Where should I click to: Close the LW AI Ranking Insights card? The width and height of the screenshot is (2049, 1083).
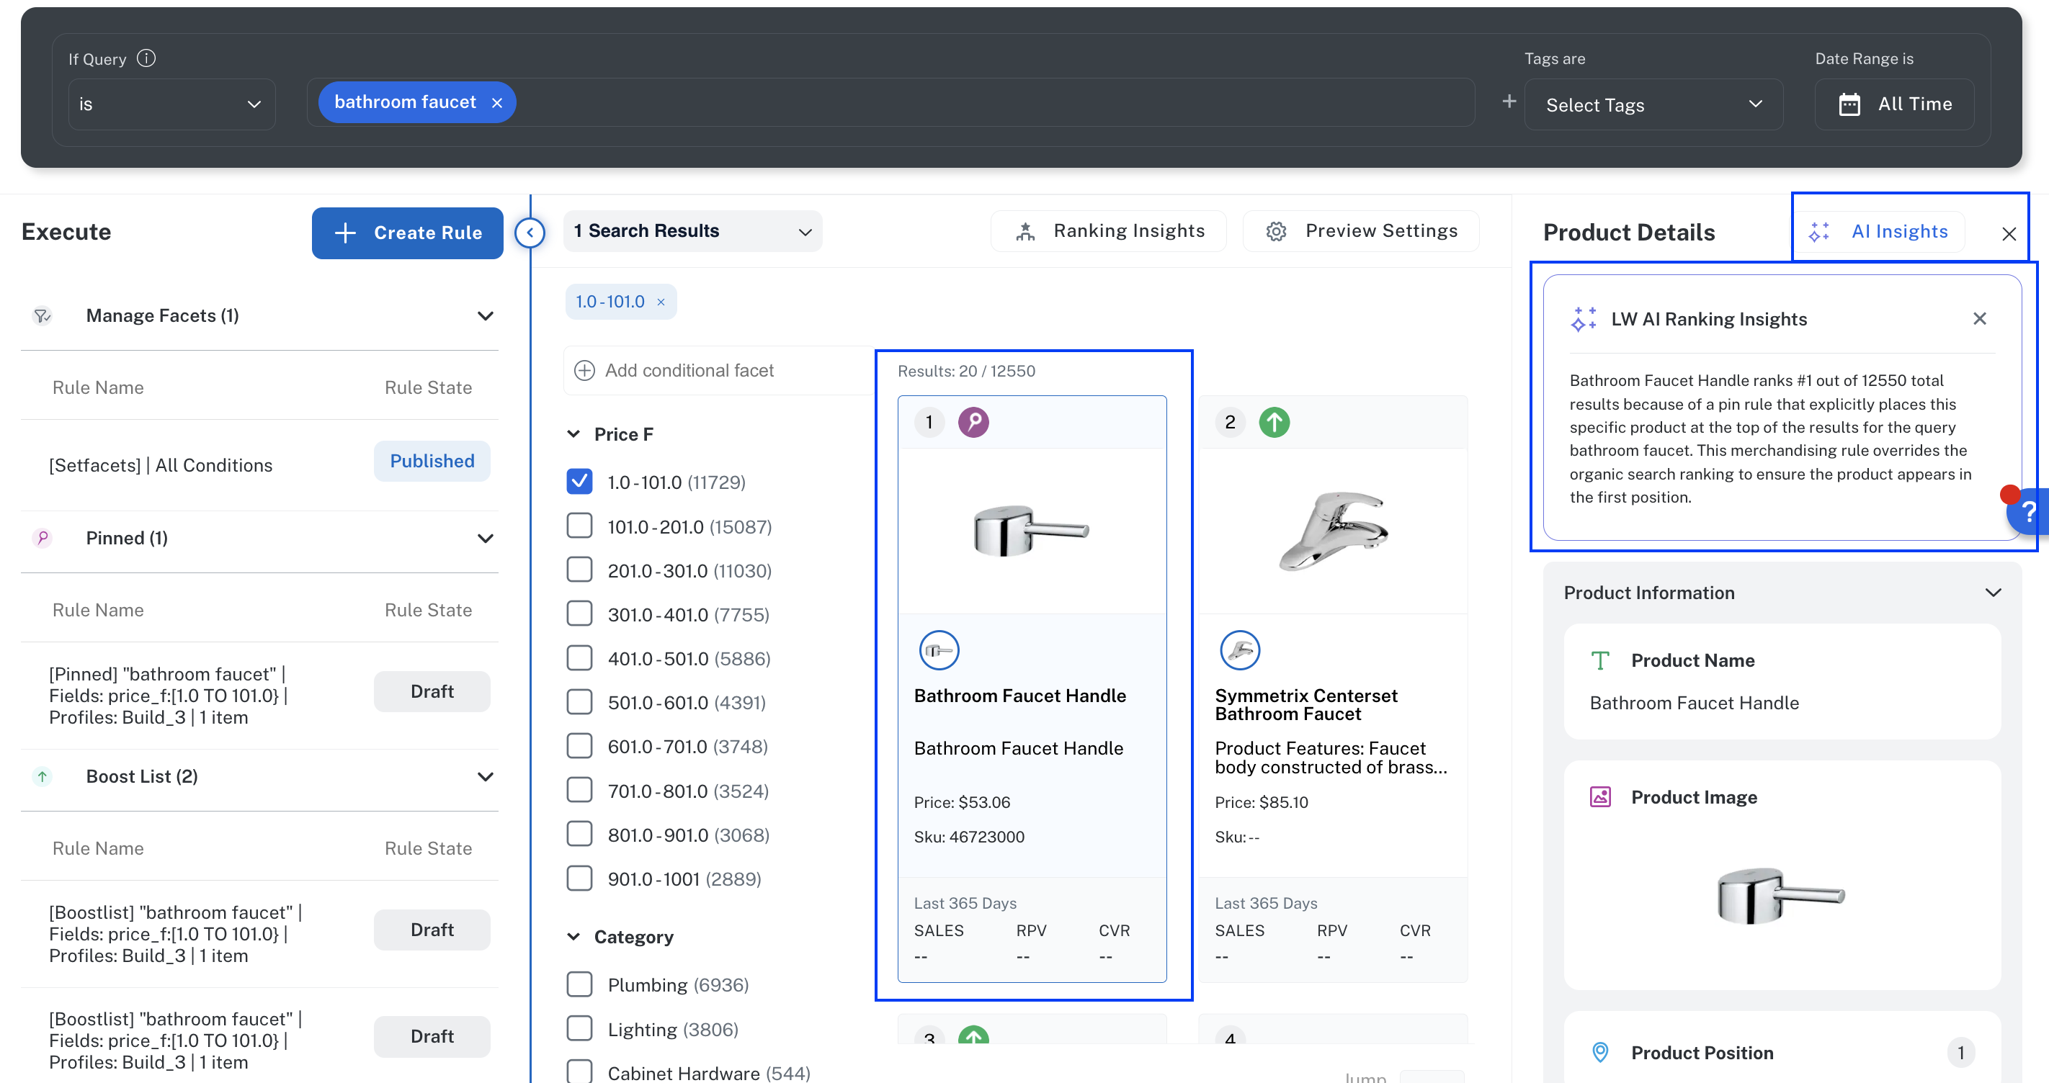1979,319
